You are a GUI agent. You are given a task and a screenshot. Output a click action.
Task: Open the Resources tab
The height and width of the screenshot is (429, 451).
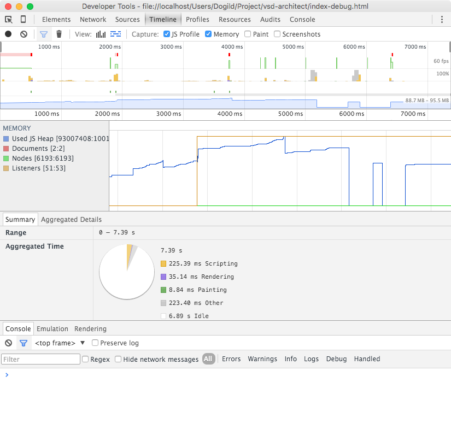click(x=235, y=20)
